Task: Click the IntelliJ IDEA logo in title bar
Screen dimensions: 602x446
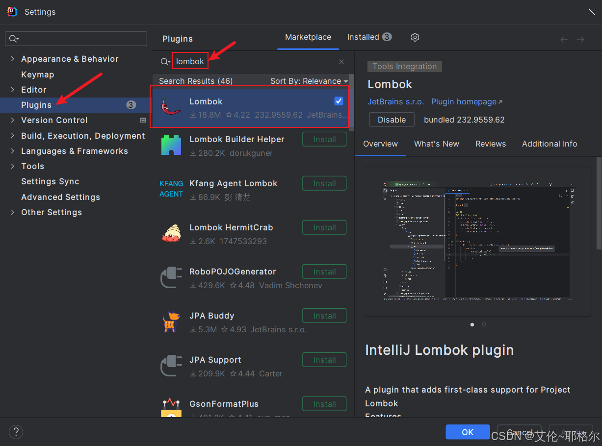Action: 12,12
